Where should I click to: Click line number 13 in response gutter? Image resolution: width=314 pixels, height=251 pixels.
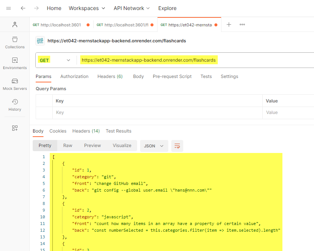point(42,237)
